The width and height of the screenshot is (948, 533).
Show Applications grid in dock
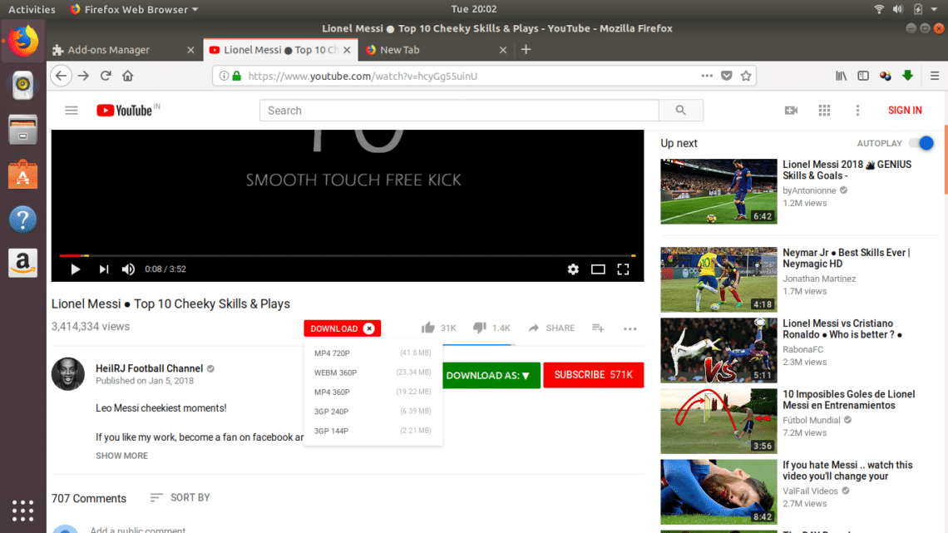click(23, 511)
